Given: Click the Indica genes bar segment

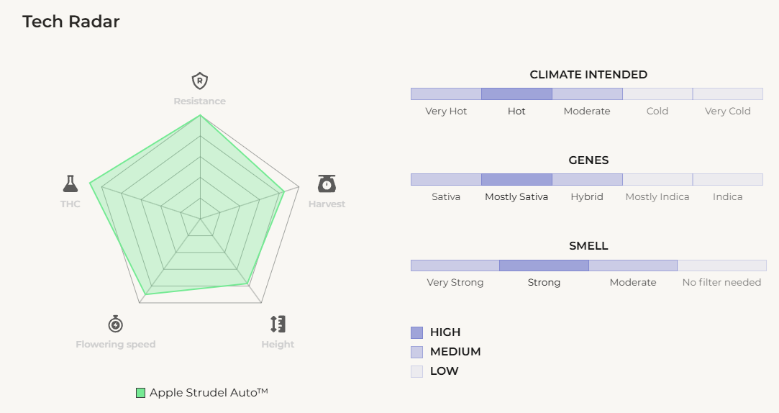Looking at the screenshot, I should [x=727, y=180].
